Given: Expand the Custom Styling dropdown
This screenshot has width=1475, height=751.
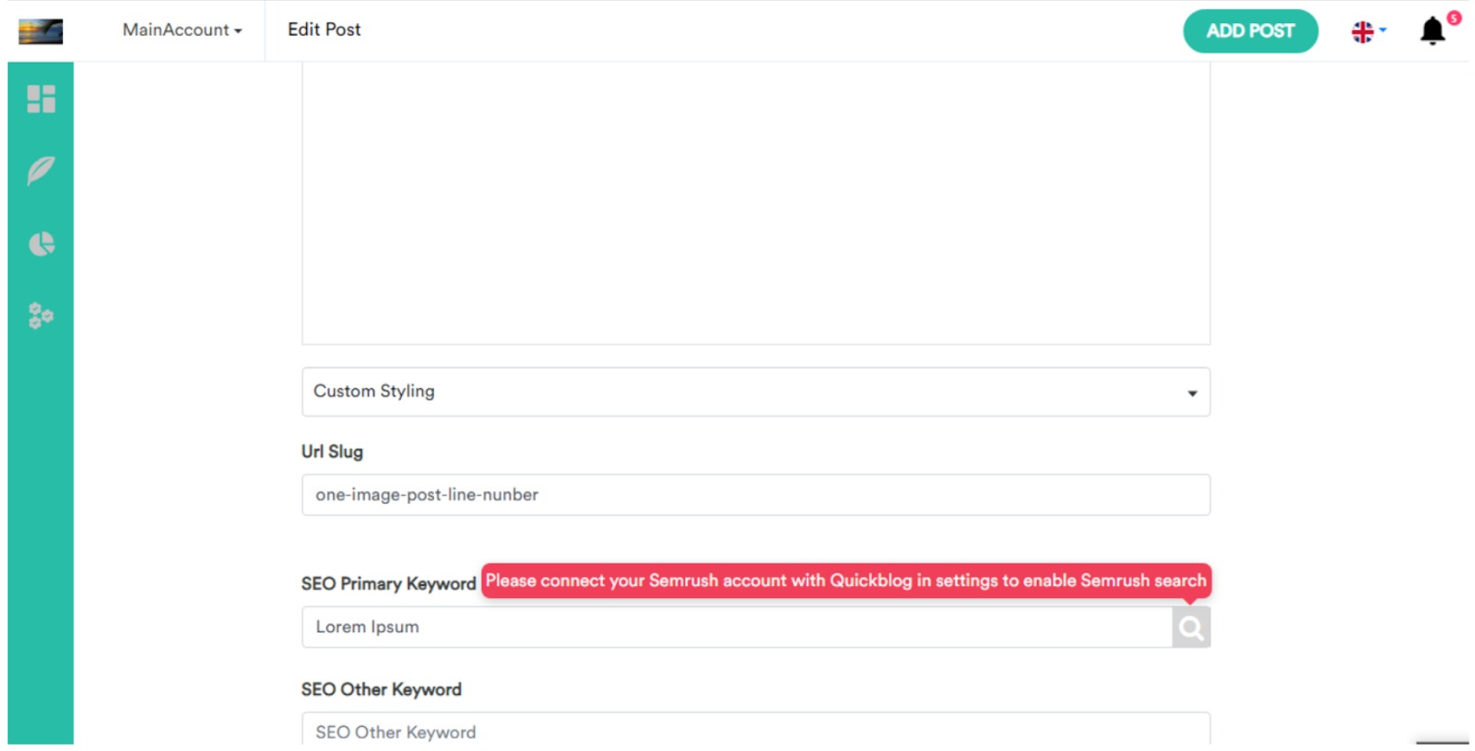Looking at the screenshot, I should (x=755, y=392).
